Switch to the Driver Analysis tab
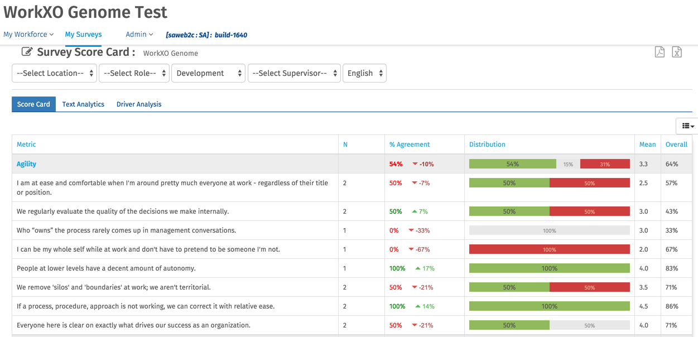698x337 pixels. pyautogui.click(x=139, y=104)
